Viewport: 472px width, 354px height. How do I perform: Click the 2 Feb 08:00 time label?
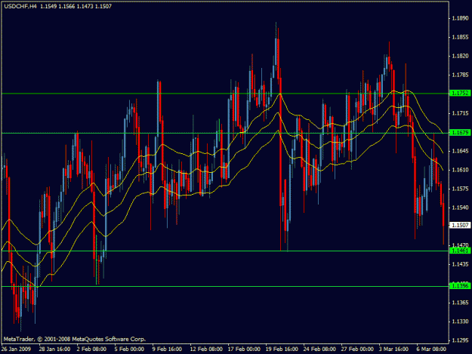pos(91,349)
